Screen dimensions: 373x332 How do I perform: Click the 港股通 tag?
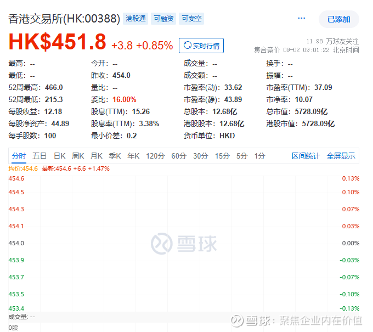click(135, 19)
